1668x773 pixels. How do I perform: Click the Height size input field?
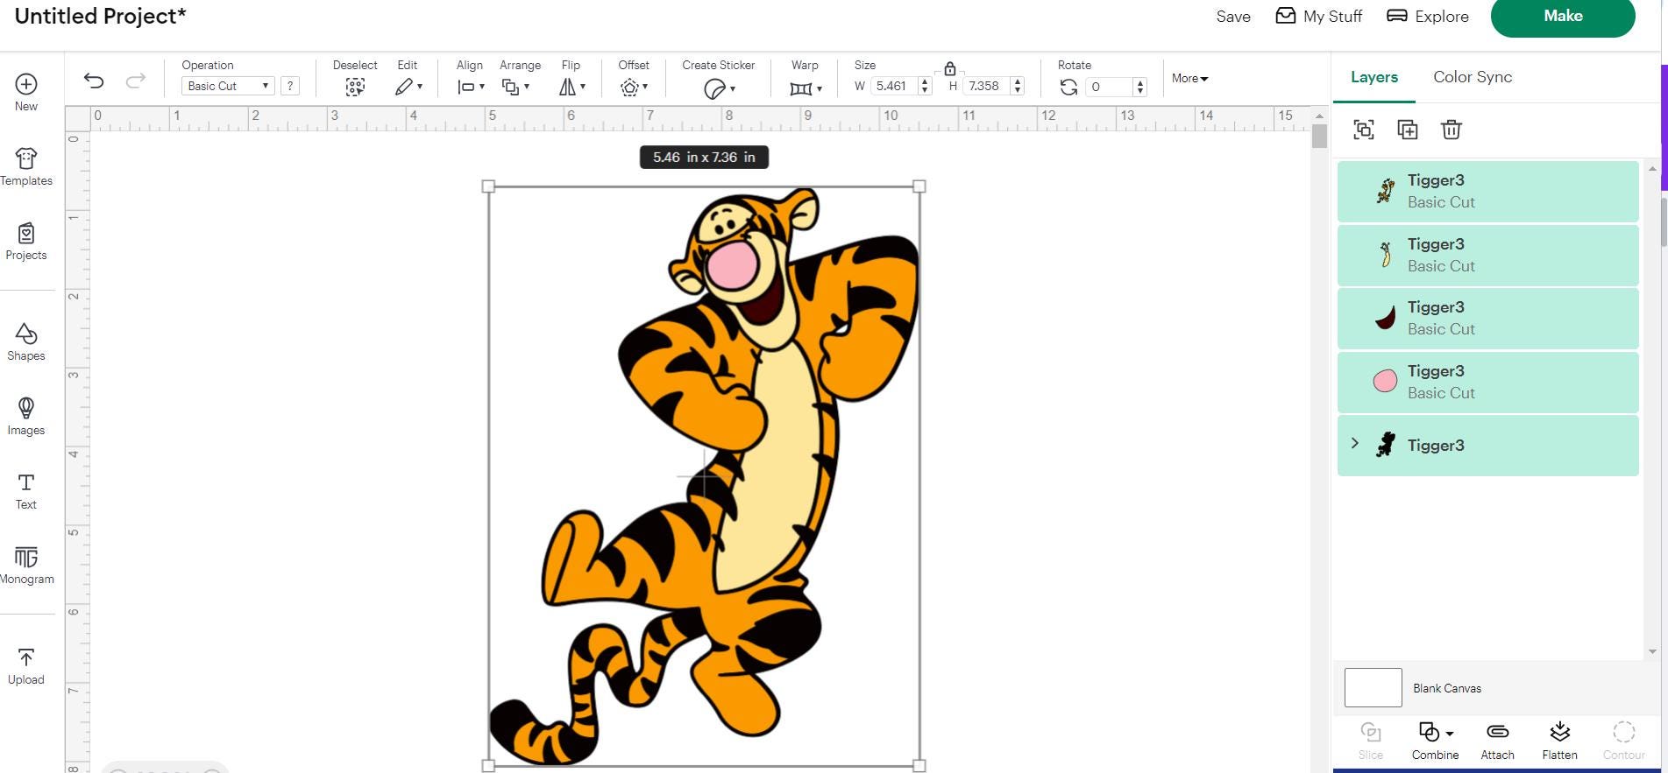pos(986,86)
